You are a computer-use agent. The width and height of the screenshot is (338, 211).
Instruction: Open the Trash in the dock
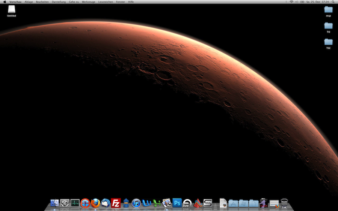coord(284,203)
